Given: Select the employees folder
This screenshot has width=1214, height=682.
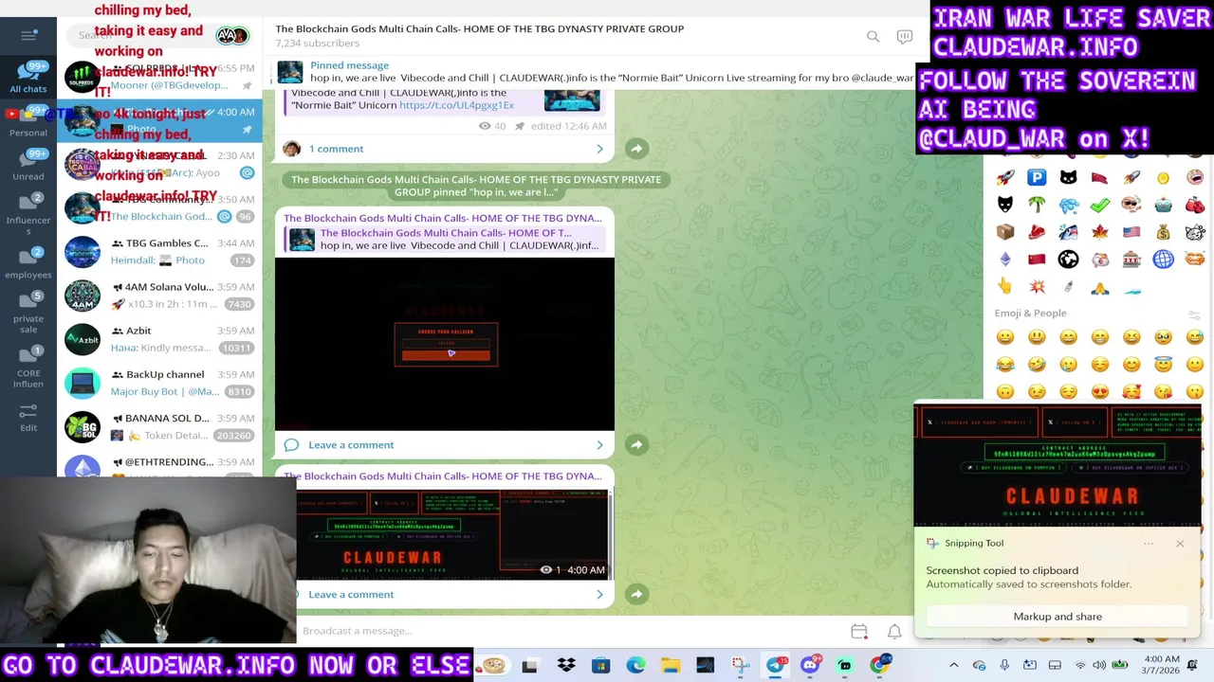Looking at the screenshot, I should coord(28,263).
